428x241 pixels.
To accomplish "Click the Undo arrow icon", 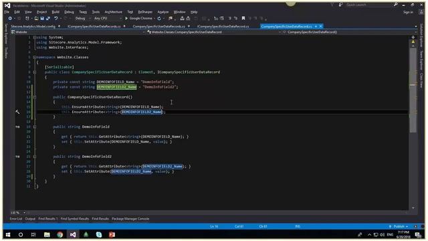I will [56, 18].
